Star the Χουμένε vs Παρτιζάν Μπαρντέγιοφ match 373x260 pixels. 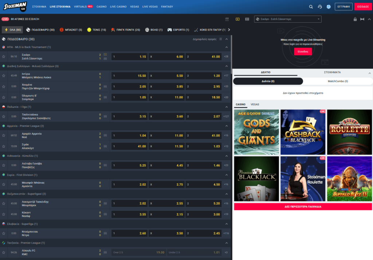coord(4,87)
